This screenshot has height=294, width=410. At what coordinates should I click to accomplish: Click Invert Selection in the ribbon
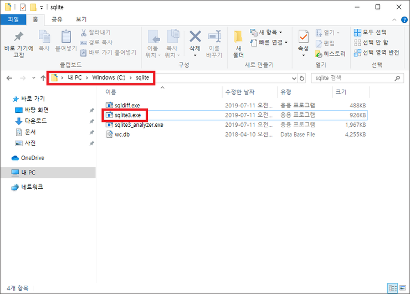(x=376, y=53)
